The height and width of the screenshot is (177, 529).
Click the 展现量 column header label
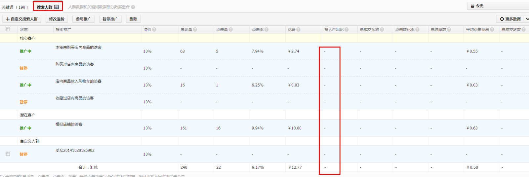pyautogui.click(x=186, y=30)
